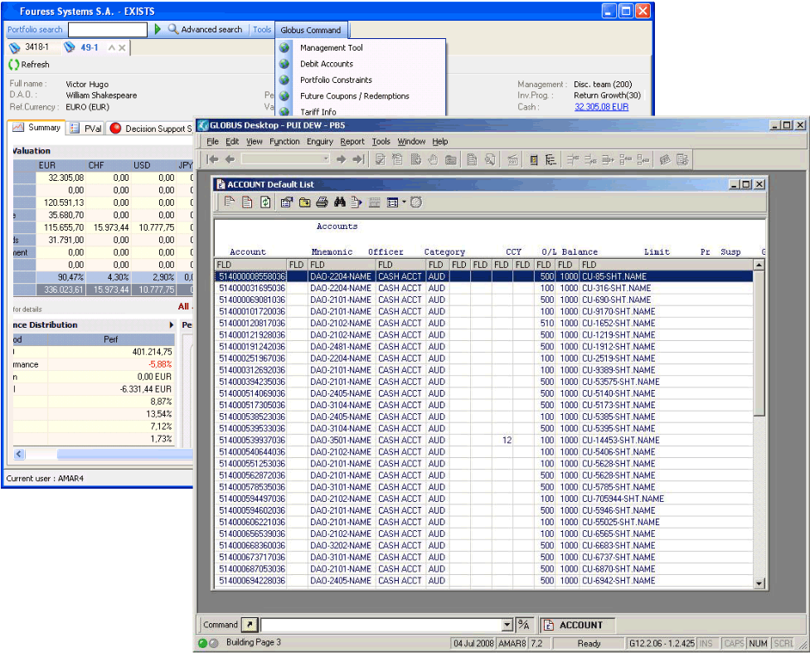Switch to the 3418-1 portfolio tab

click(30, 47)
